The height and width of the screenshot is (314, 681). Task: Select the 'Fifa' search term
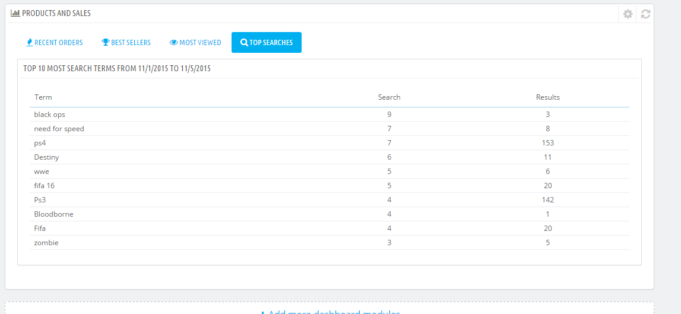(x=40, y=229)
